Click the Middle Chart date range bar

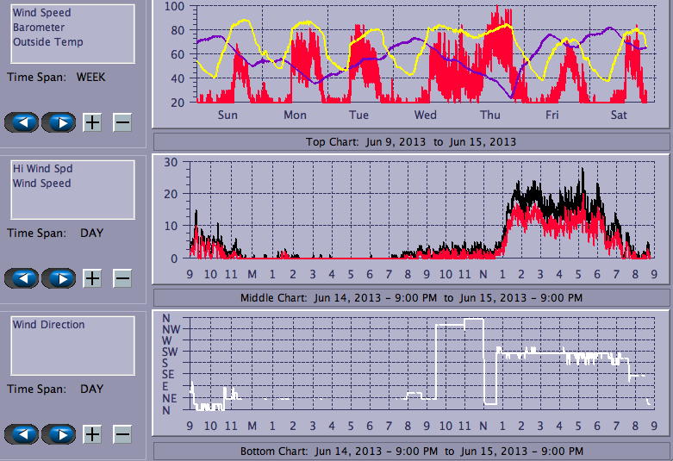pos(411,297)
